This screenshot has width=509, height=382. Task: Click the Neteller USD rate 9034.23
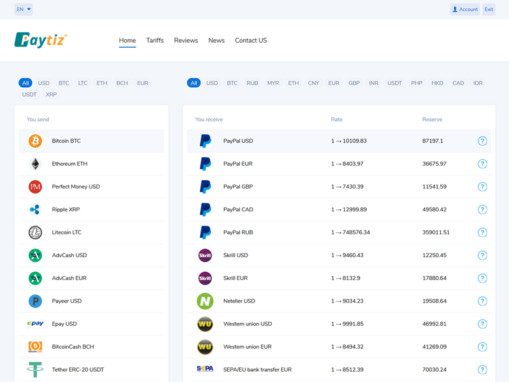tap(347, 301)
